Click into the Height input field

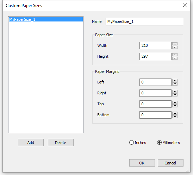[155, 56]
